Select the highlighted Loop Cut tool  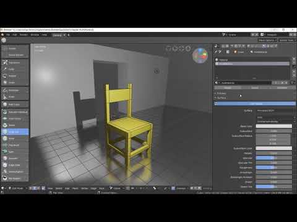15,132
